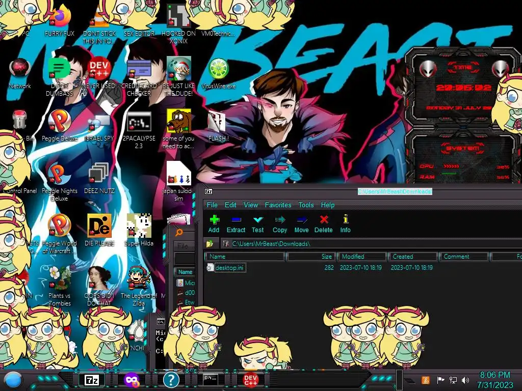Click the DIE PLEASE desktop icon
The width and height of the screenshot is (522, 391).
[x=99, y=230]
